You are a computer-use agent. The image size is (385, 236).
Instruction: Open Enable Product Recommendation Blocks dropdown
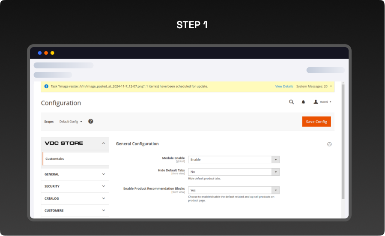pos(233,190)
